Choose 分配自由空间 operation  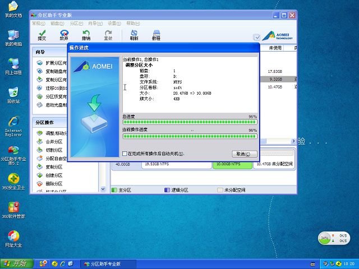pyautogui.click(x=52, y=158)
